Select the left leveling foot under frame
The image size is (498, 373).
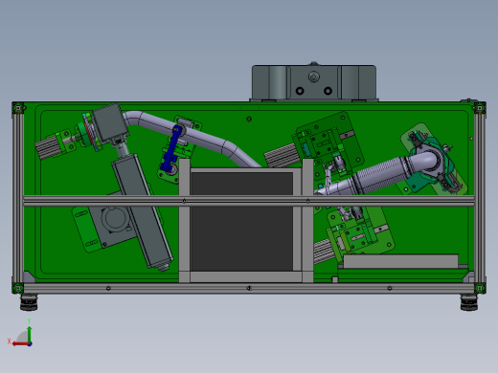(x=29, y=302)
